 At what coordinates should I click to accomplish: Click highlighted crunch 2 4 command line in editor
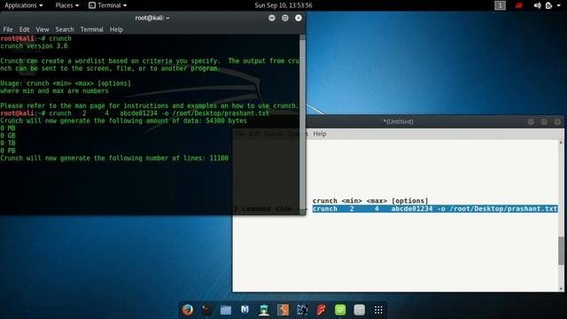435,209
